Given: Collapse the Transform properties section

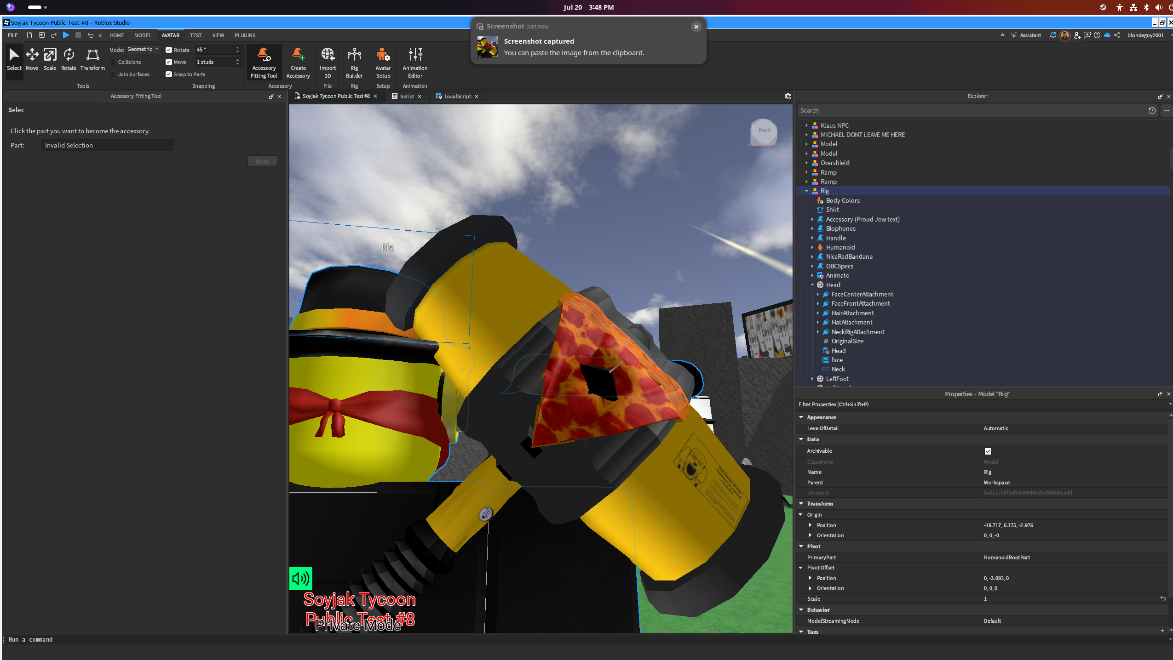Looking at the screenshot, I should pos(801,504).
